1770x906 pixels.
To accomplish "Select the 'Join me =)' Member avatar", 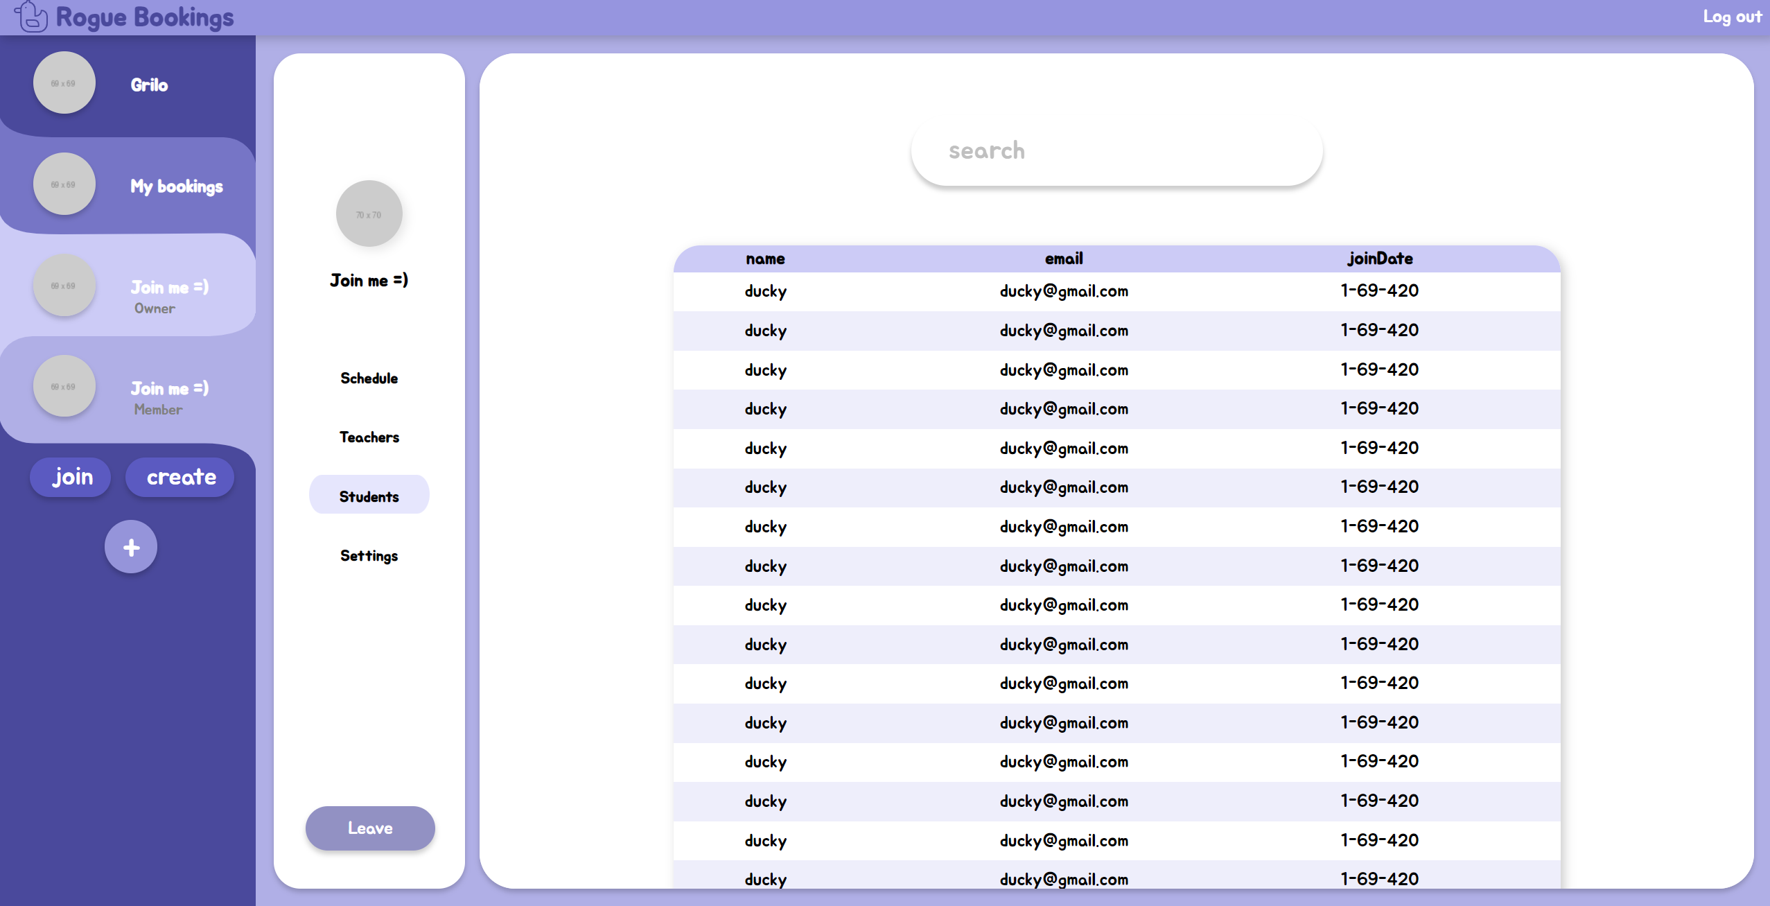I will (64, 386).
